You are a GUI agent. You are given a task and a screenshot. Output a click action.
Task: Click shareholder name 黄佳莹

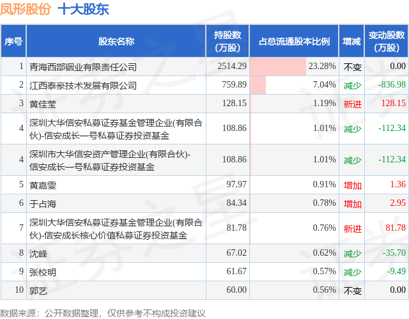pyautogui.click(x=43, y=104)
